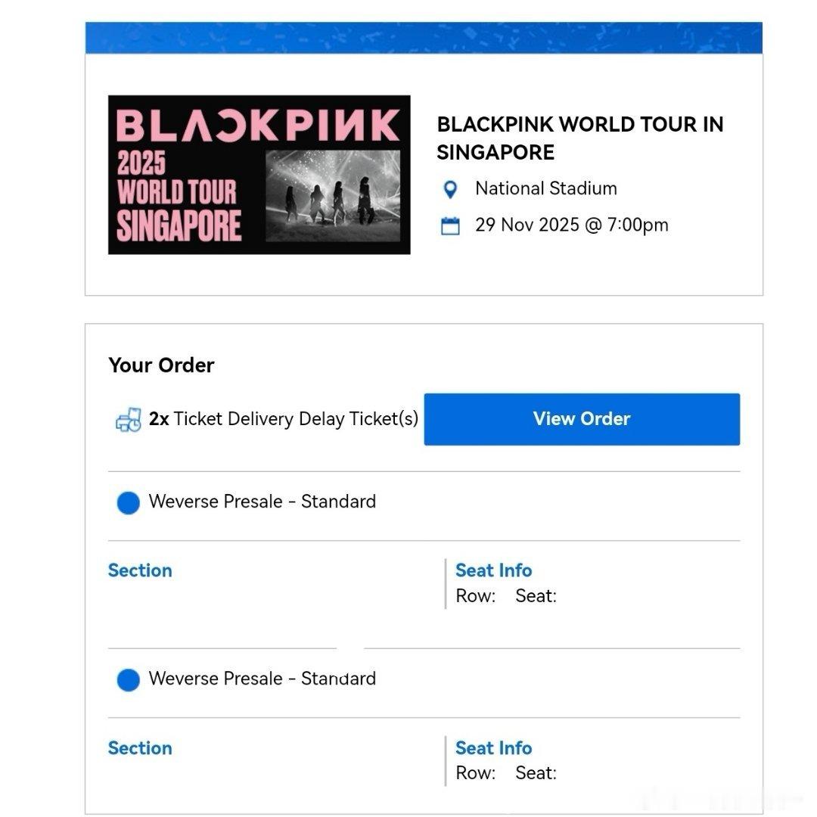Click the second Section label
This screenshot has width=817, height=817.
tap(140, 747)
